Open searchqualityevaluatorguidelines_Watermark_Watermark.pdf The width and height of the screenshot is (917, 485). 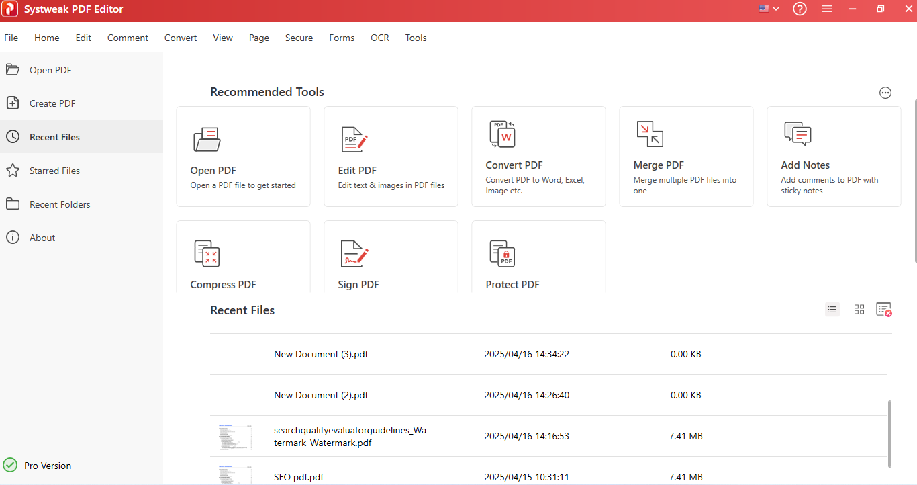tap(350, 436)
